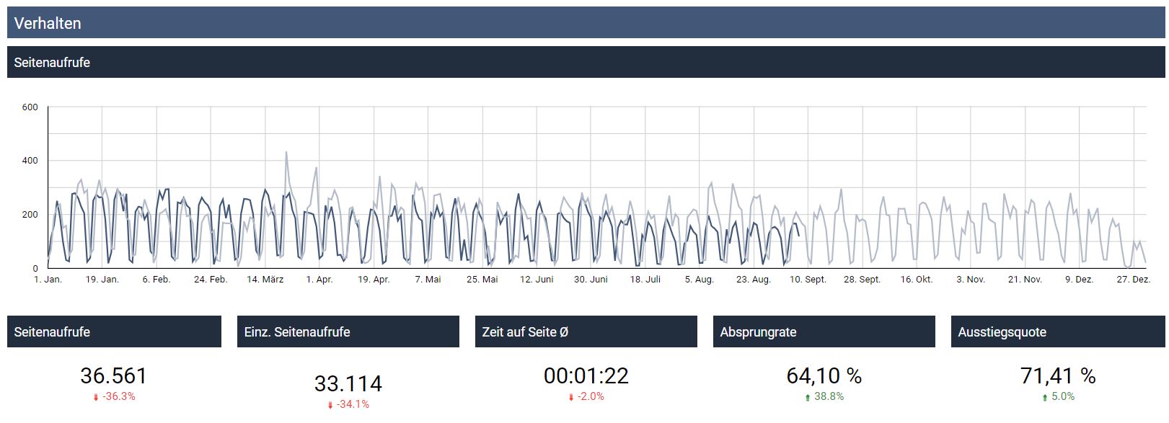Open the Seitenaufrufe scorecard header
The width and height of the screenshot is (1169, 423).
114,332
